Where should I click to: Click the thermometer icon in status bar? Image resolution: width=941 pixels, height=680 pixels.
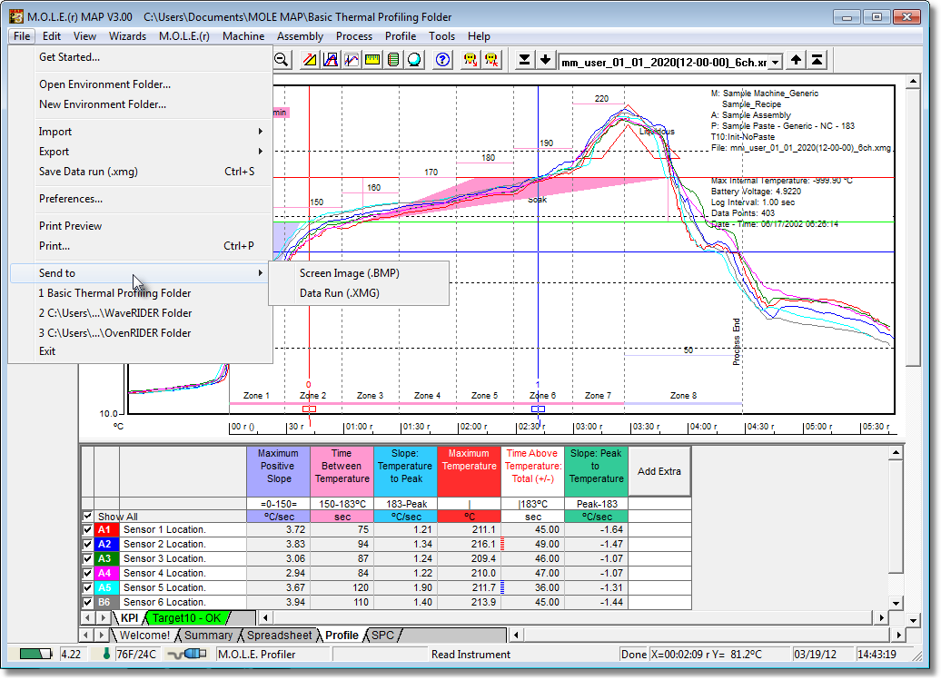click(106, 654)
